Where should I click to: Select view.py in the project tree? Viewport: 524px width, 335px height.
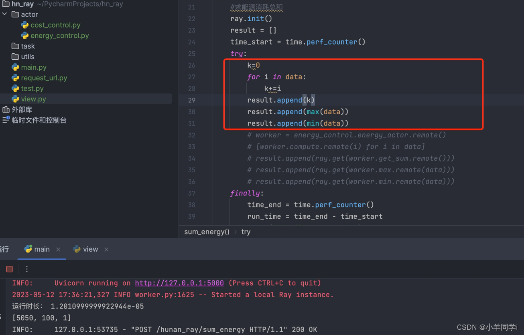click(x=33, y=99)
